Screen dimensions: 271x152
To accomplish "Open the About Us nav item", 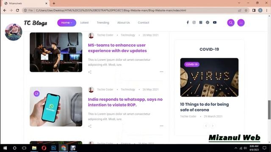I will pos(123,22).
